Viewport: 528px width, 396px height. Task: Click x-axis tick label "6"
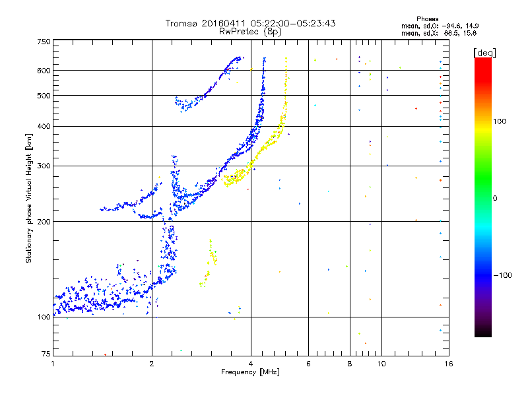308,364
